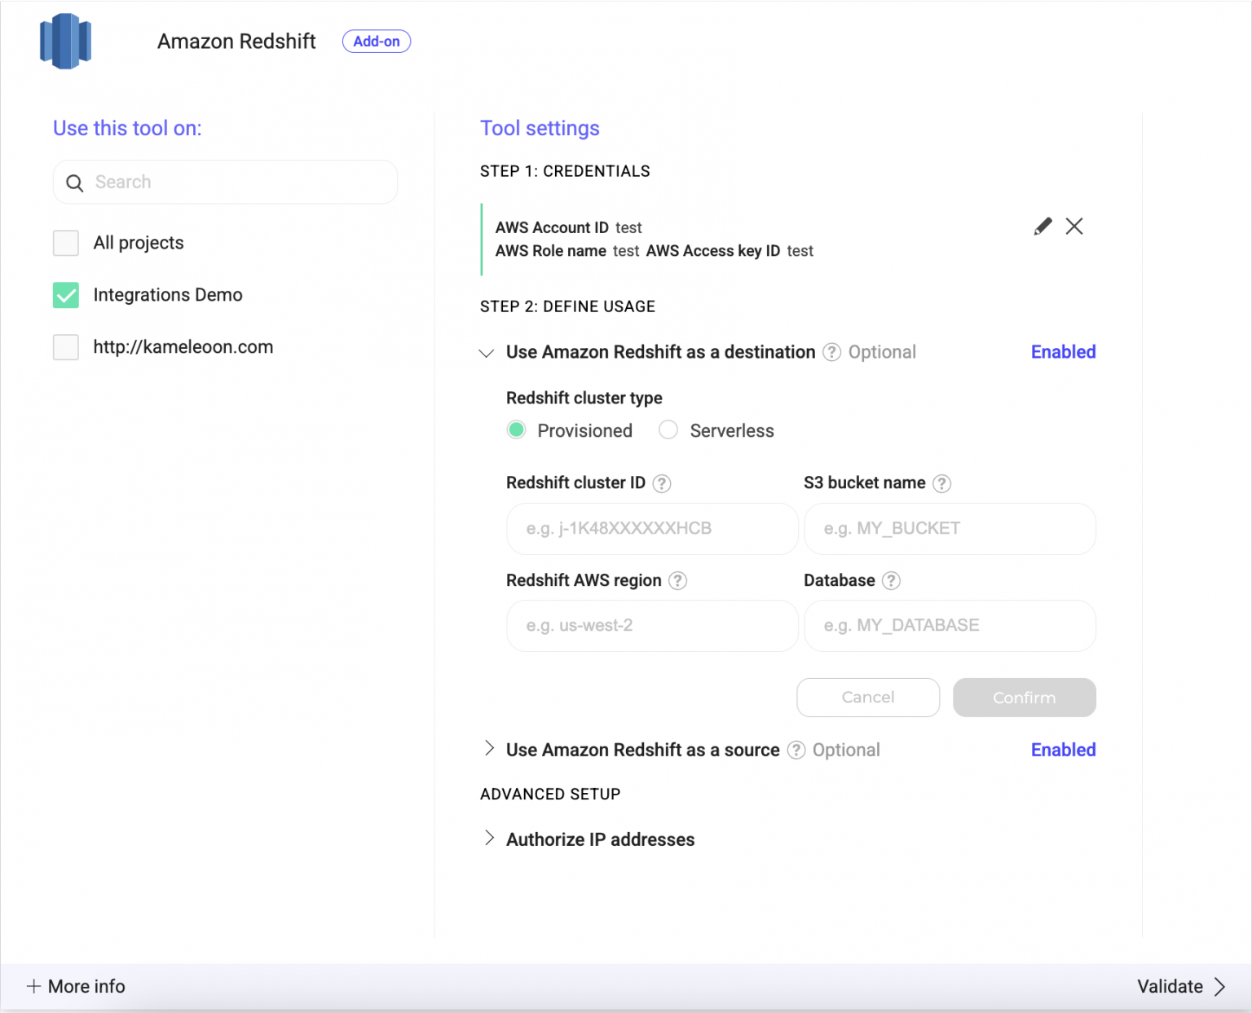Click the pencil icon to edit credentials
The width and height of the screenshot is (1252, 1013).
(x=1043, y=227)
